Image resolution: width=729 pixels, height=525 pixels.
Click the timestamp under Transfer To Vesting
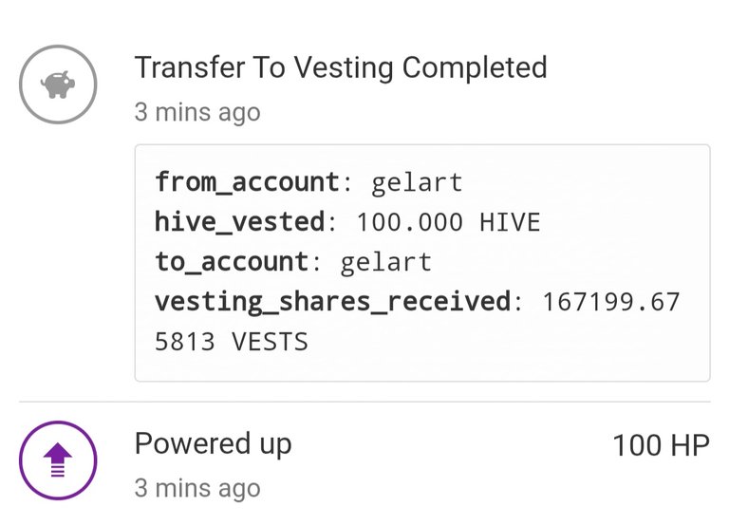[197, 113]
